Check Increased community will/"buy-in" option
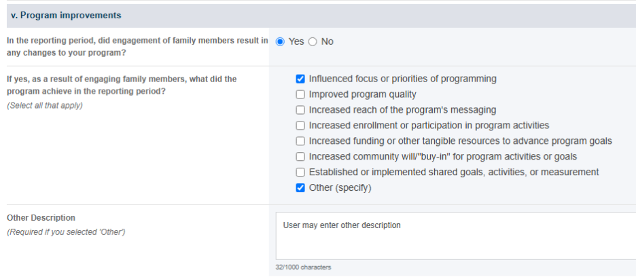The height and width of the screenshot is (277, 636). click(300, 157)
